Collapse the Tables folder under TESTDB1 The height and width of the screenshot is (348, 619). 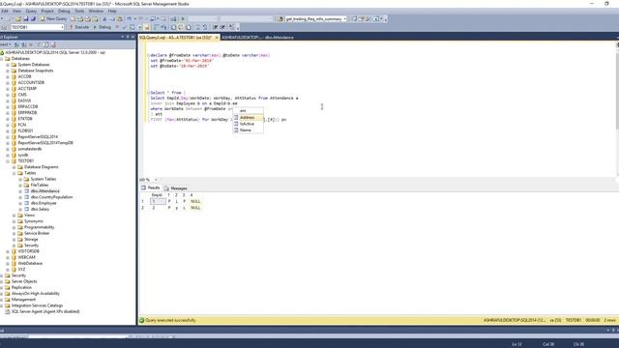14,173
